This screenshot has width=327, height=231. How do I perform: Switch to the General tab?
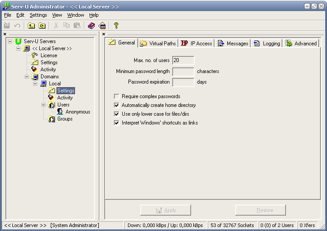pos(122,43)
